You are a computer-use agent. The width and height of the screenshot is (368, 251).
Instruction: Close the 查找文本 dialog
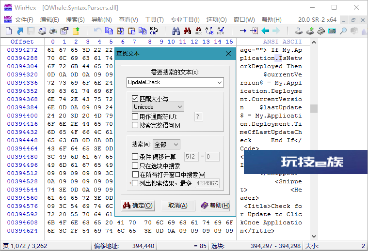click(228, 54)
